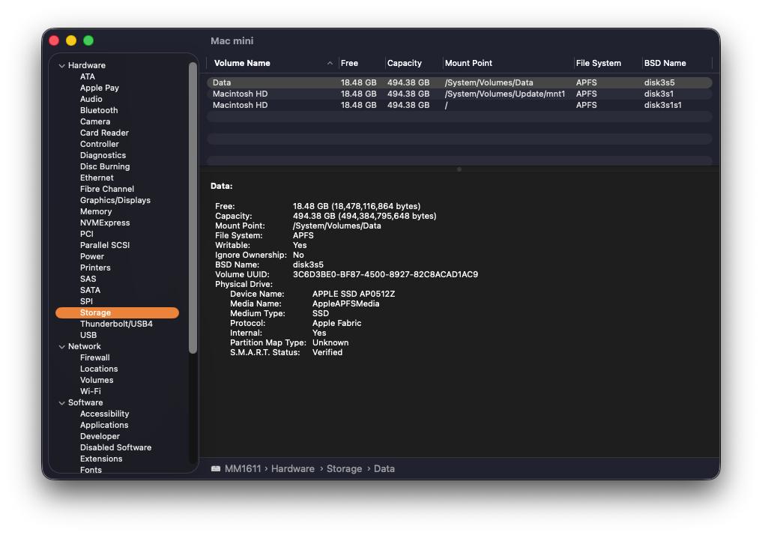Select Thunderbolt/USB4 in the sidebar

coord(116,324)
